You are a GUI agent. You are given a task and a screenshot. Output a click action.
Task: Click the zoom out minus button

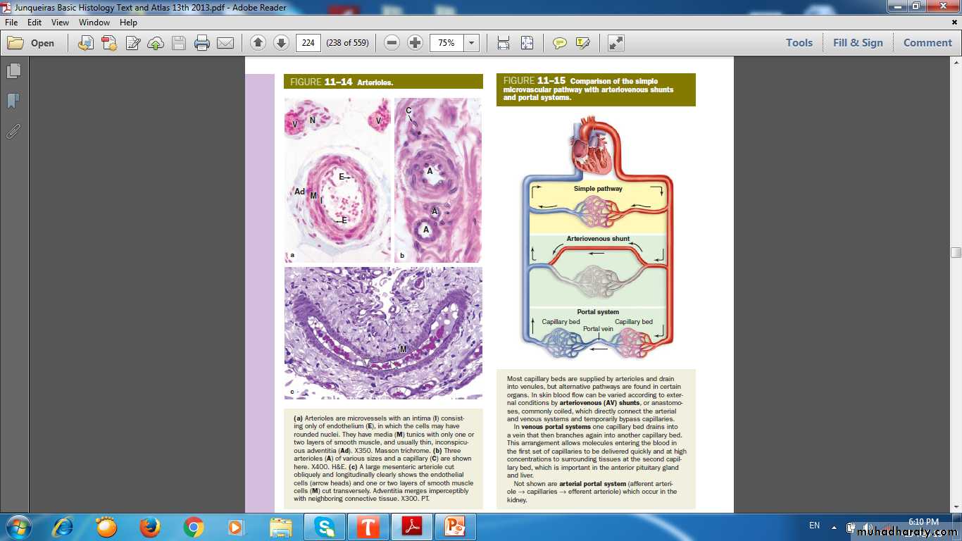[392, 43]
